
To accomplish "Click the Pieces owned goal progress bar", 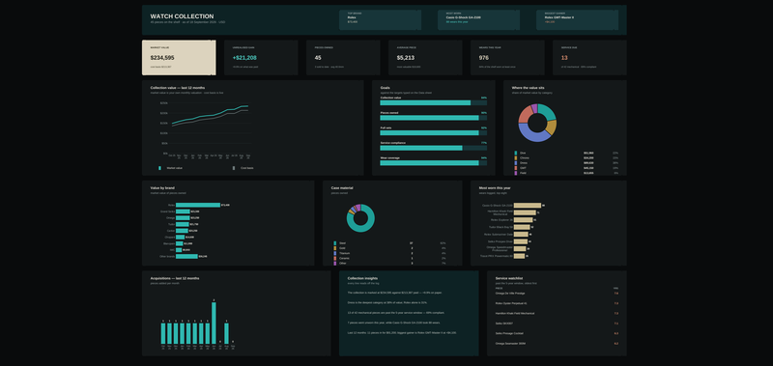I will click(x=433, y=118).
